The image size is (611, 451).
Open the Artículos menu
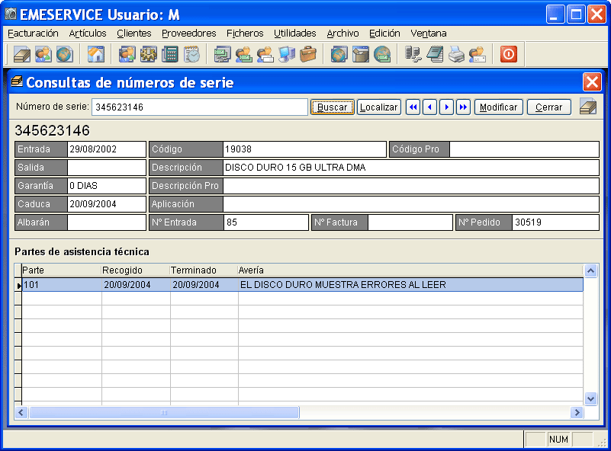click(x=88, y=34)
